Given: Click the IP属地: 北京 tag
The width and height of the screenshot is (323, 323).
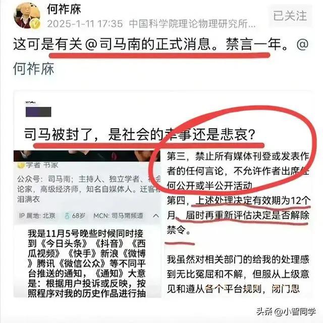Looking at the screenshot, I should coord(37,216).
